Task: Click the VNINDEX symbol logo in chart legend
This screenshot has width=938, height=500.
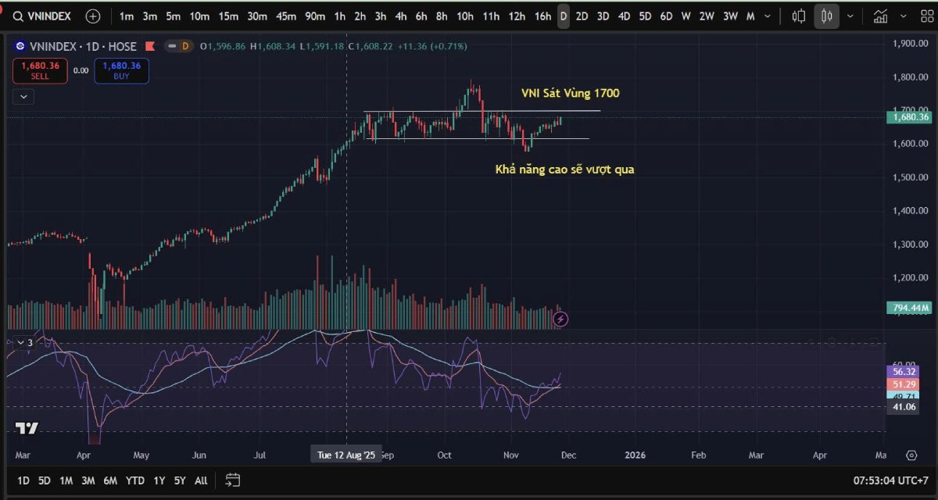Action: pyautogui.click(x=20, y=46)
